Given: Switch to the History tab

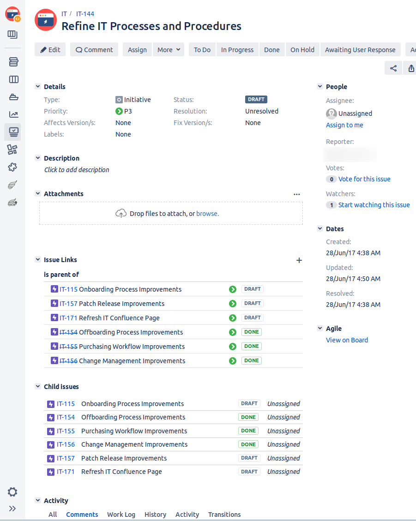Looking at the screenshot, I should click(x=155, y=515).
